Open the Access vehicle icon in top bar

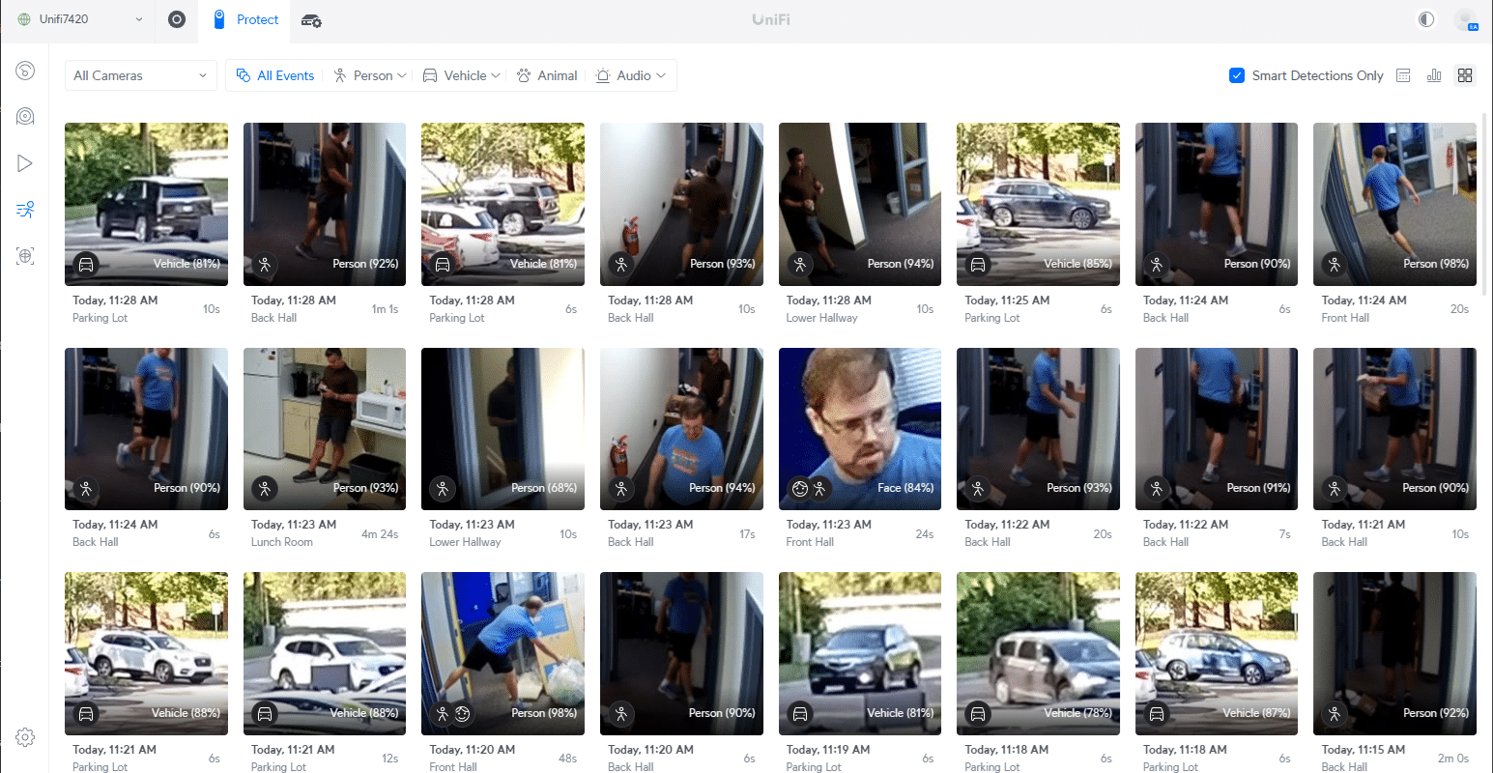coord(311,20)
